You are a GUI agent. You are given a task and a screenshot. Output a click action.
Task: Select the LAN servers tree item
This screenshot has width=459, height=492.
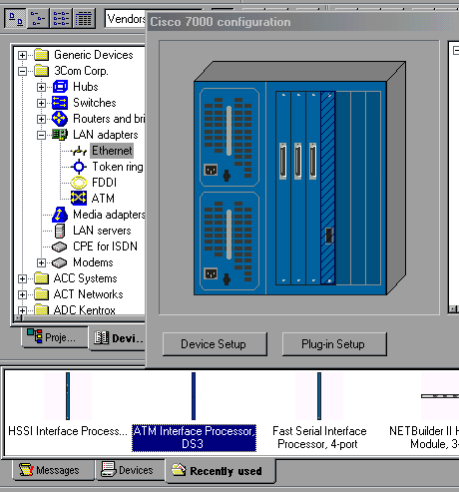(102, 231)
